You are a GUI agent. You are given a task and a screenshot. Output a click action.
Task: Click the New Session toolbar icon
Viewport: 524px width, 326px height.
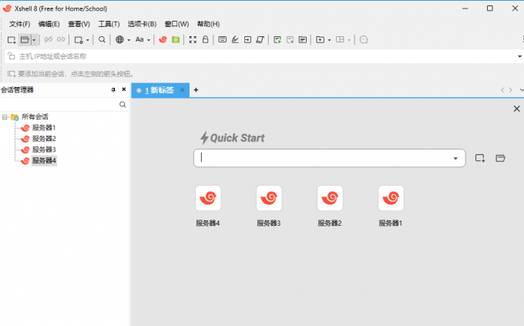[12, 40]
